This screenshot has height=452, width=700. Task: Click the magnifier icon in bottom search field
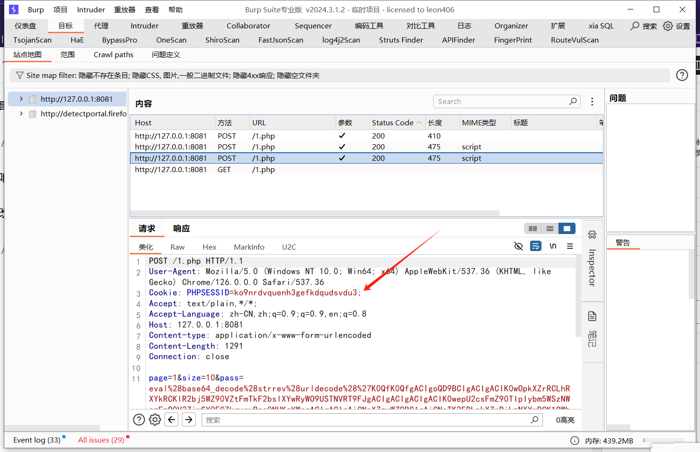534,419
